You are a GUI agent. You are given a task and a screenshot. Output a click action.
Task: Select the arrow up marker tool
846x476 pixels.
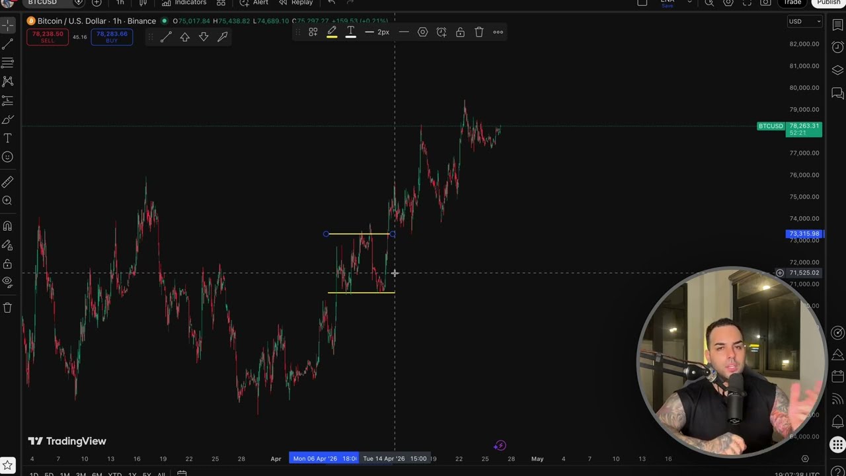pos(185,38)
